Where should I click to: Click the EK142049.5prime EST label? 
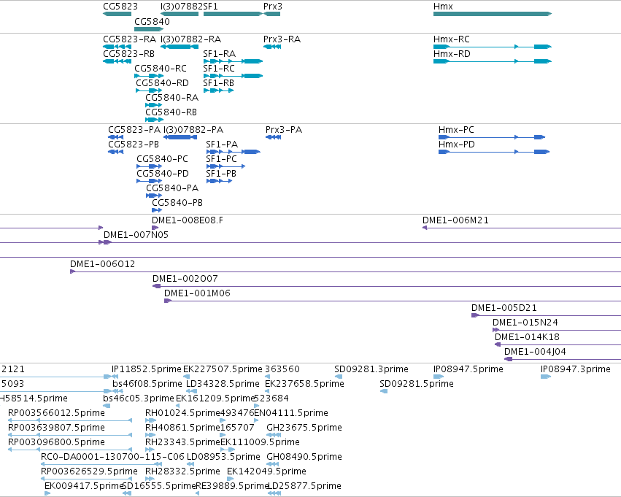pyautogui.click(x=266, y=472)
